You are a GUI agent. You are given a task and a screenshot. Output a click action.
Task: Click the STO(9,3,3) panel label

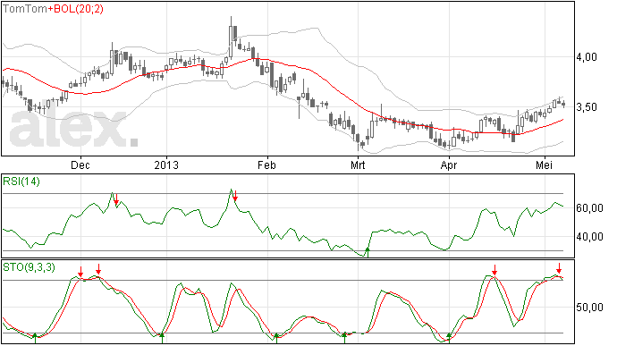[29, 267]
